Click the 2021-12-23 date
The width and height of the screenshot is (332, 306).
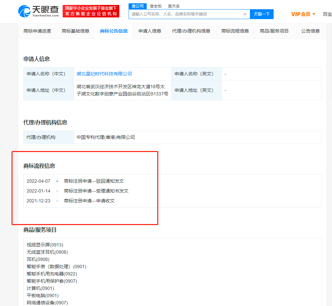point(39,201)
